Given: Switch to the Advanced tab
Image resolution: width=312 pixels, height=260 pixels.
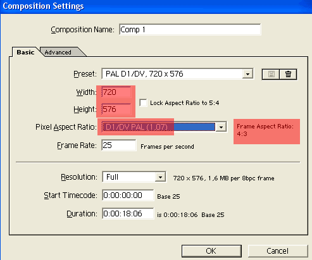Looking at the screenshot, I should coord(58,53).
